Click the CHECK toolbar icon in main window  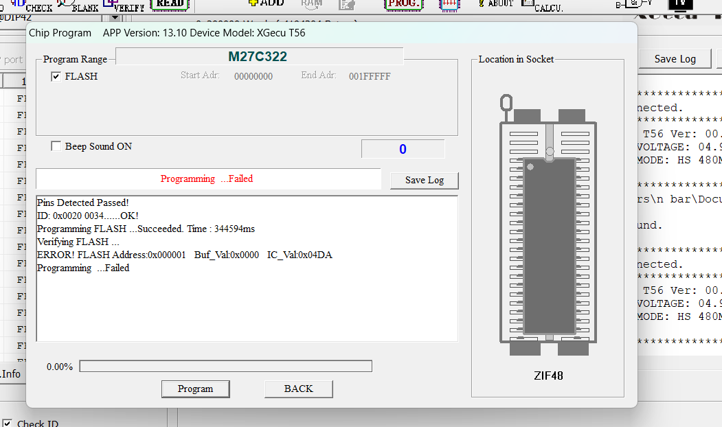coord(32,5)
